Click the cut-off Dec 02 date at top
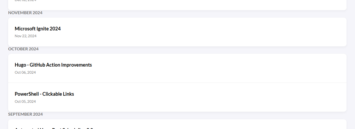 [26, 1]
